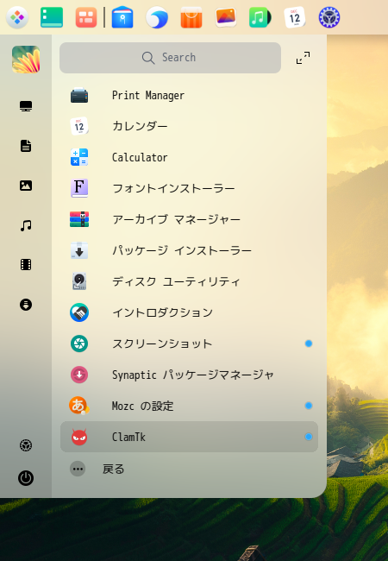Launch Print Manager from the list

click(x=189, y=96)
